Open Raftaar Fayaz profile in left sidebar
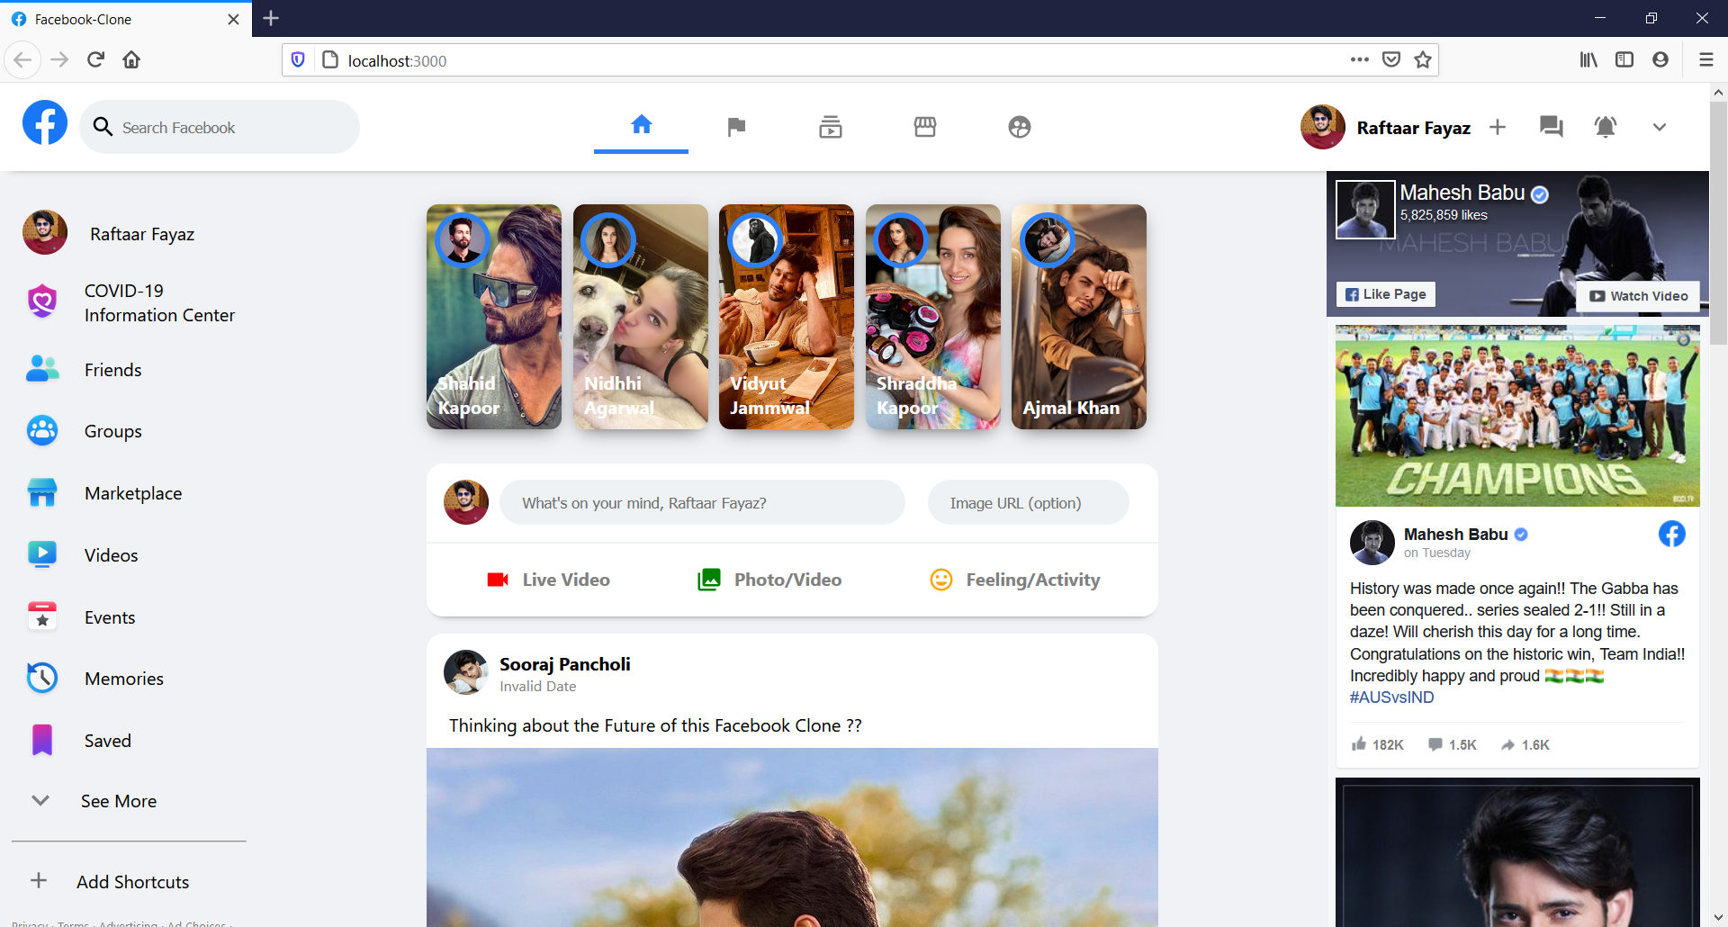Viewport: 1728px width, 927px height. click(109, 233)
